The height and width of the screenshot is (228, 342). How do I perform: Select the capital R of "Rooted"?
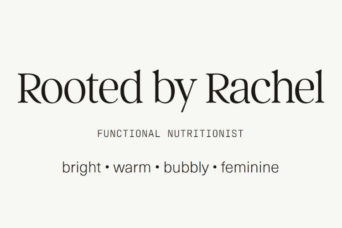[30, 88]
